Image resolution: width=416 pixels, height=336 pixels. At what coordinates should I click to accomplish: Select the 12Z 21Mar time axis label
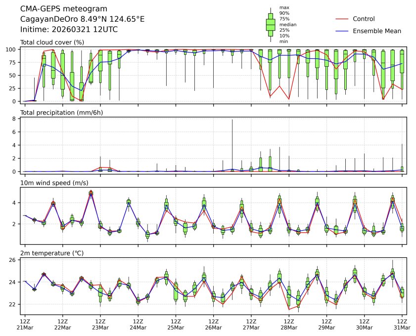tap(25, 324)
